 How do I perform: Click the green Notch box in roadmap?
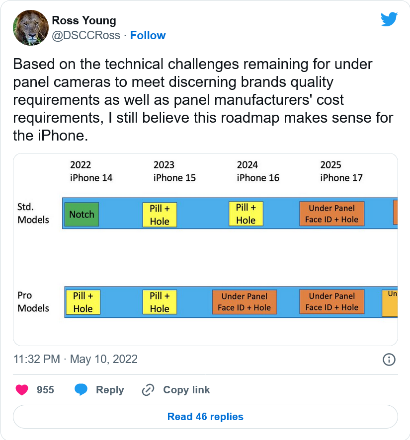(82, 215)
